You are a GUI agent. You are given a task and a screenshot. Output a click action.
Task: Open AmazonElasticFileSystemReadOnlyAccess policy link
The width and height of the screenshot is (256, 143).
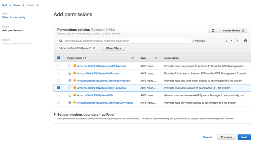click(102, 66)
